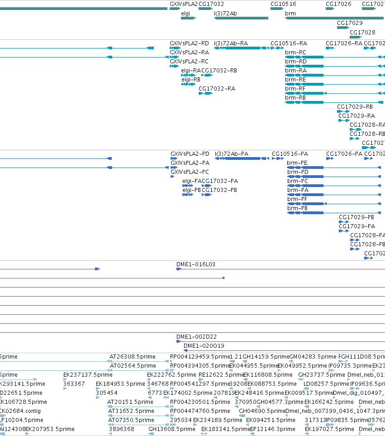
Task: Select the elgi-RA transcript label
Action: (x=191, y=70)
